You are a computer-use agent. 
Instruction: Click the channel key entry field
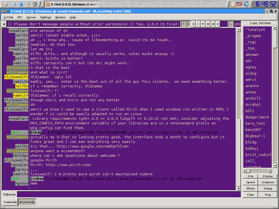[224, 24]
